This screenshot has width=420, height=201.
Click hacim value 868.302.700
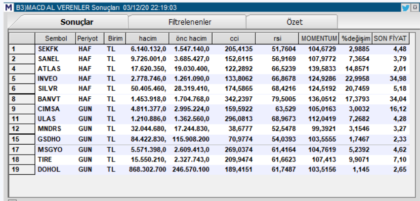click(147, 169)
